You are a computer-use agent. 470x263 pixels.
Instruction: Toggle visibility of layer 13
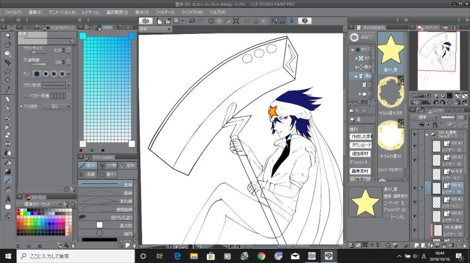[415, 160]
